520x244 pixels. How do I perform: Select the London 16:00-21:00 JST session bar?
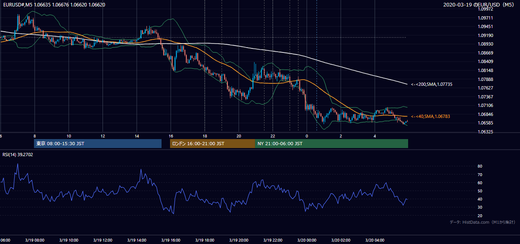(x=212, y=144)
